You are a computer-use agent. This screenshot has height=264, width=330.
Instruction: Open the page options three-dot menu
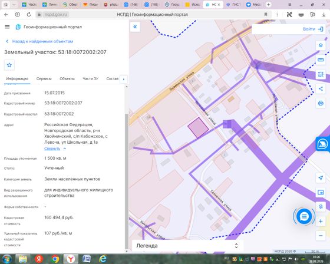pyautogui.click(x=277, y=15)
